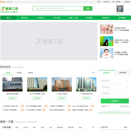The width and height of the screenshot is (131, 131).
Task: Open the 预约挂号 nav item
Action: (x=24, y=18)
